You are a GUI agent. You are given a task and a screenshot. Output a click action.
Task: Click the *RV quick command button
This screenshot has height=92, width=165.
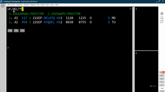tap(16, 31)
